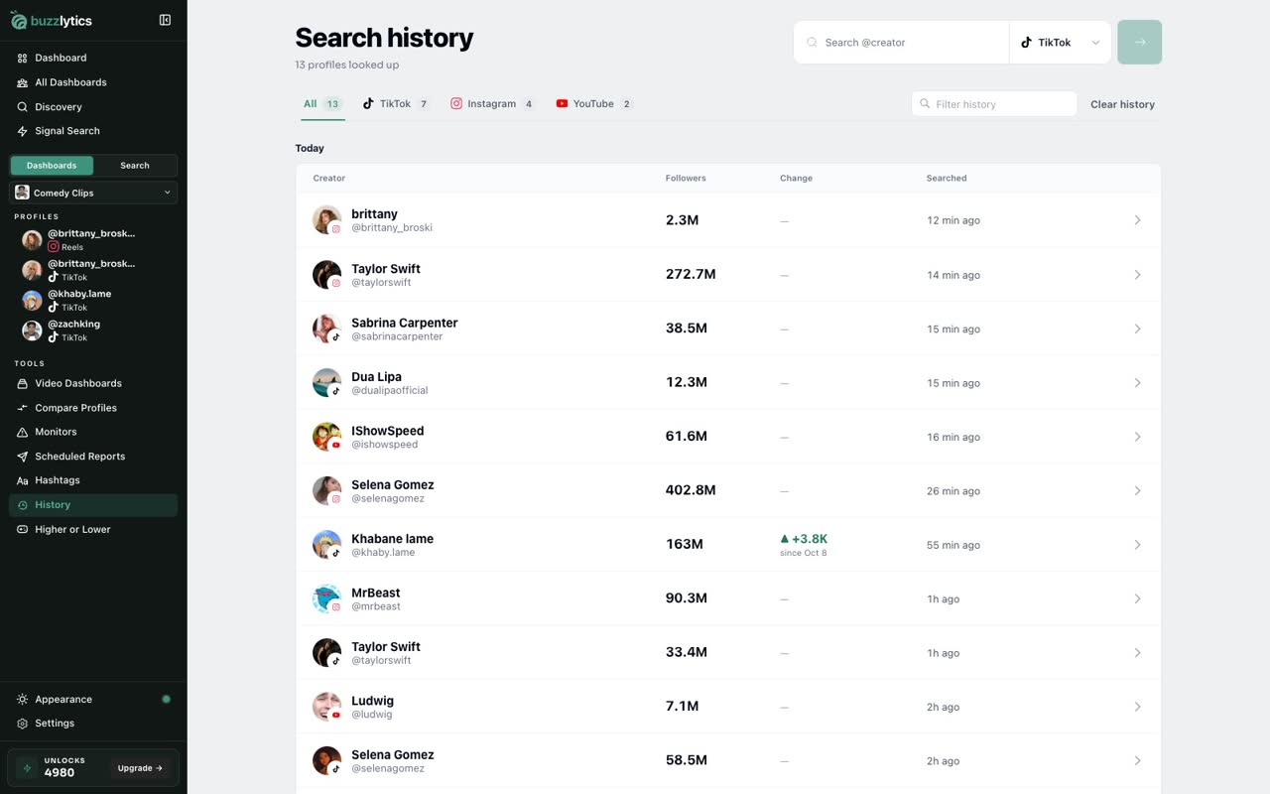Click the All Dashboards icon
1270x794 pixels.
[x=22, y=82]
